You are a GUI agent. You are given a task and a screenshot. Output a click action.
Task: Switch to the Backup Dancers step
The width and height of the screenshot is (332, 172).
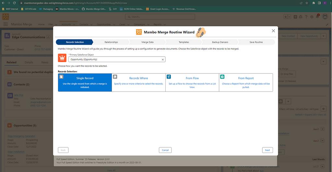(x=220, y=42)
